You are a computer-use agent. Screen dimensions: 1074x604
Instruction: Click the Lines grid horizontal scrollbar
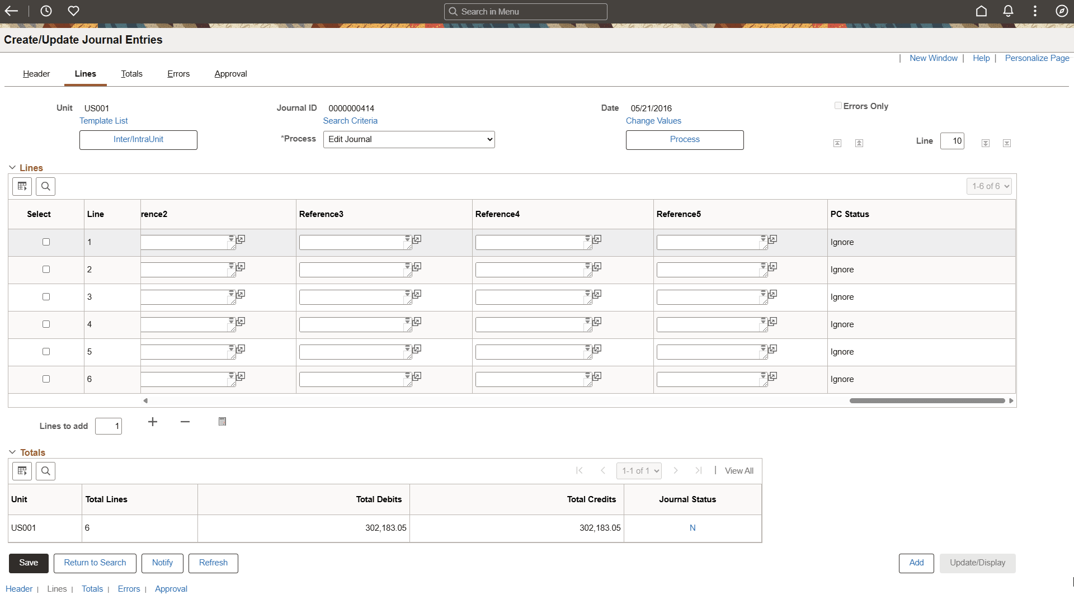pos(927,400)
